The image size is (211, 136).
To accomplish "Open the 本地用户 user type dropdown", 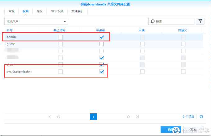I will click(x=36, y=21).
